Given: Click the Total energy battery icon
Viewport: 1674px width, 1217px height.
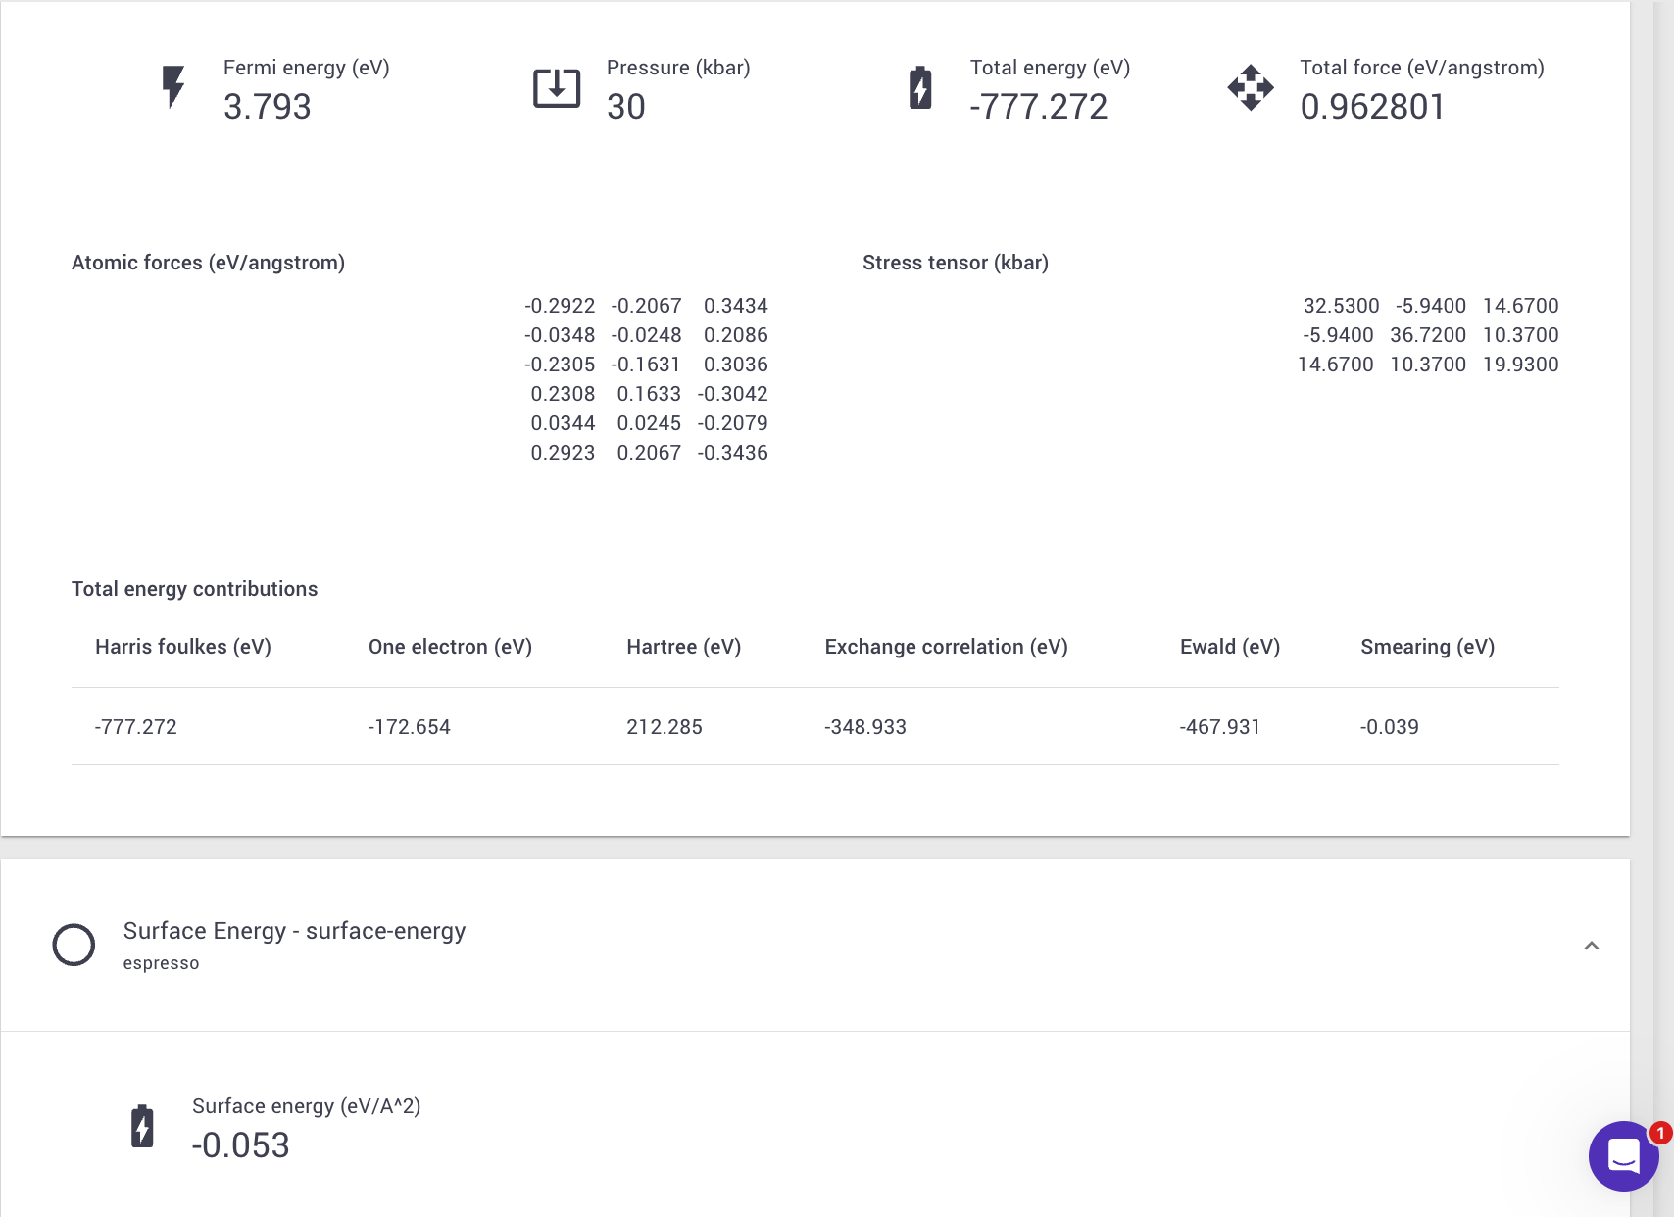Looking at the screenshot, I should click(x=920, y=87).
